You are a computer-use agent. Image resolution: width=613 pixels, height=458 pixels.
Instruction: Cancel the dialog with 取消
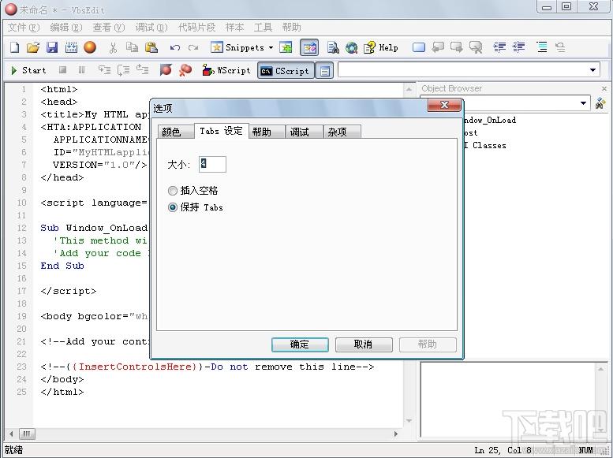(x=364, y=344)
